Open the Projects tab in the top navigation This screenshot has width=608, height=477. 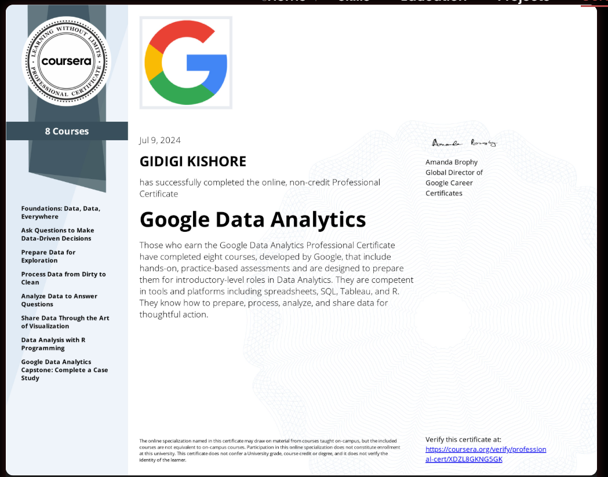tap(523, 2)
